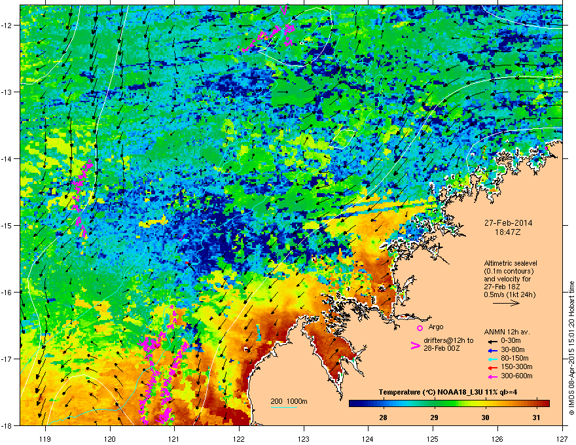Click the 80-150m depth label

[514, 359]
